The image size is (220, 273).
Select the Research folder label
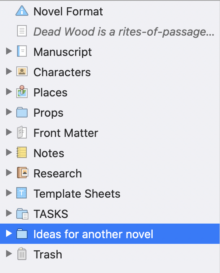point(58,173)
